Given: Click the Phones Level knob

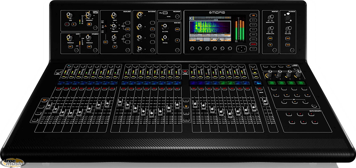Looking at the screenshot, I should (270, 29).
